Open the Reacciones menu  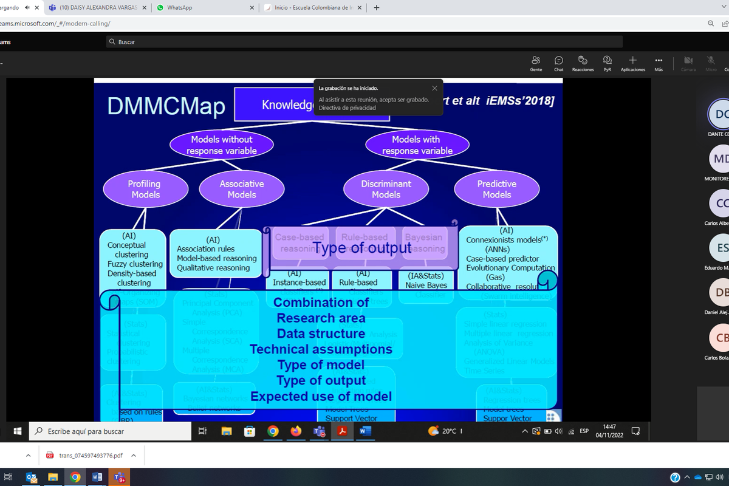[x=583, y=63]
